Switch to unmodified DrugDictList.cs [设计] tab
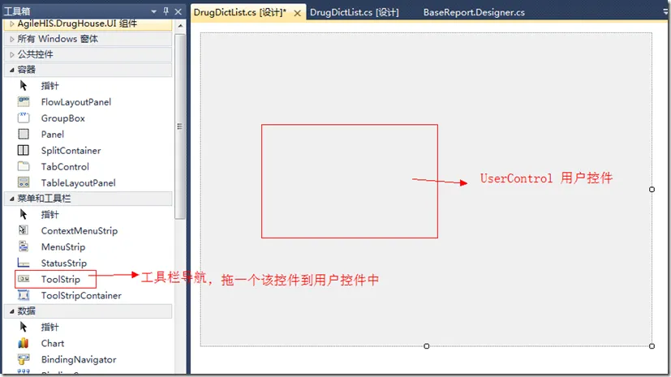The image size is (671, 377). [355, 12]
